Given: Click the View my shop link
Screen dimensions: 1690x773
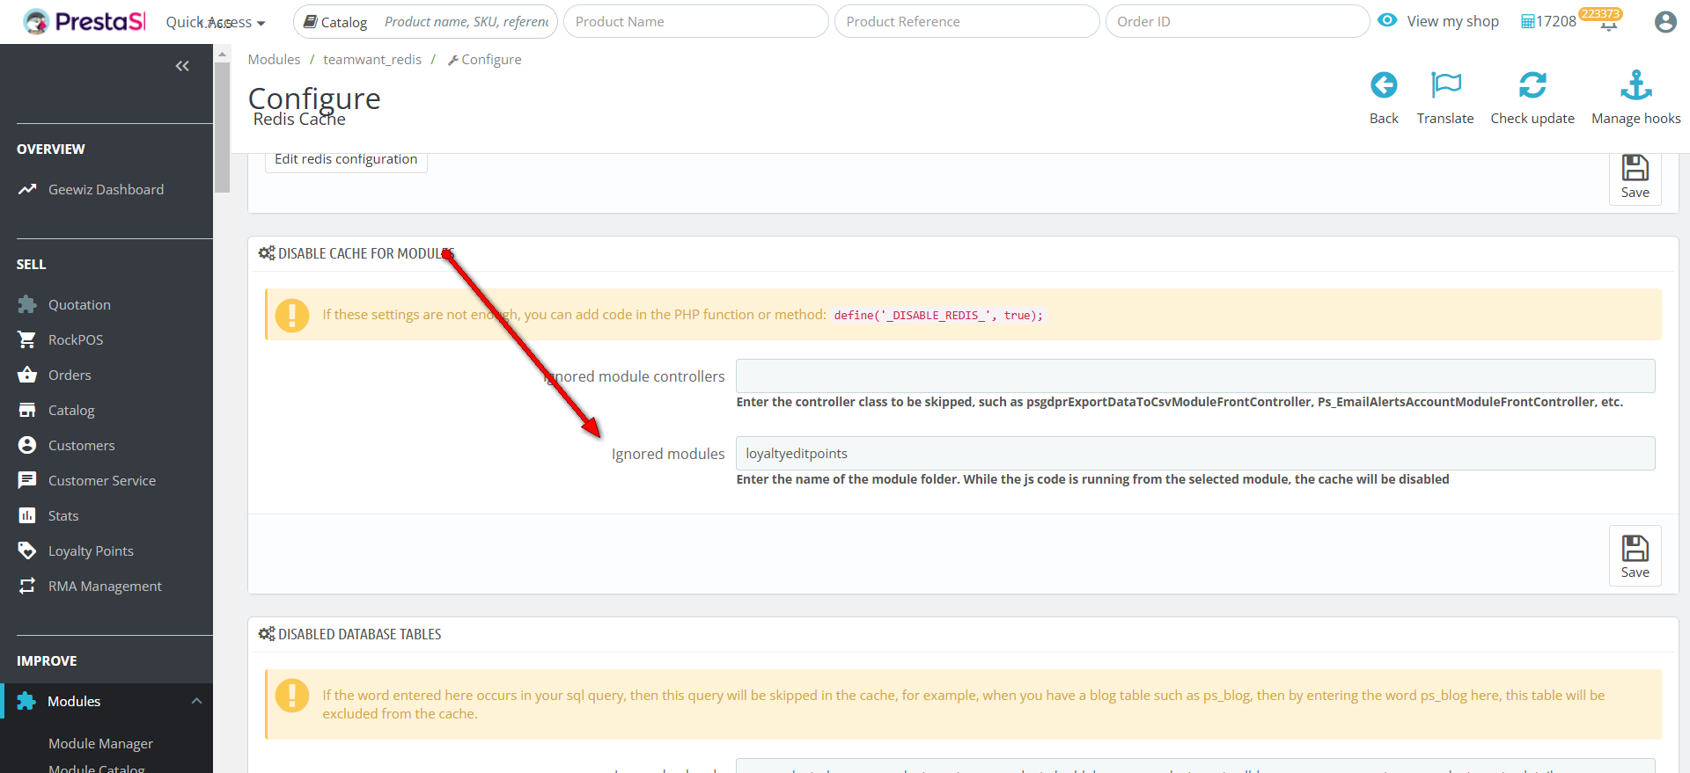Looking at the screenshot, I should [1452, 21].
